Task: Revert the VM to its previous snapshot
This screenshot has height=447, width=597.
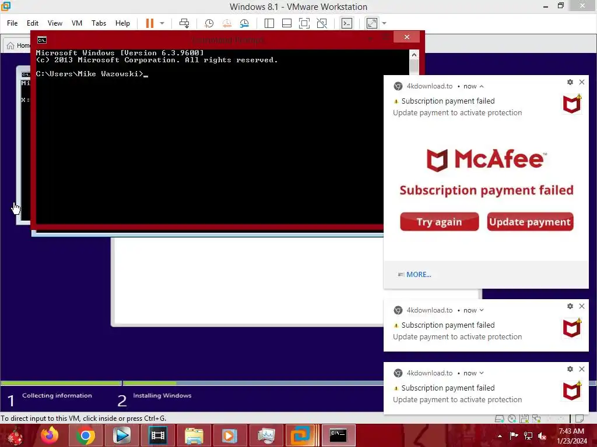Action: pos(227,23)
